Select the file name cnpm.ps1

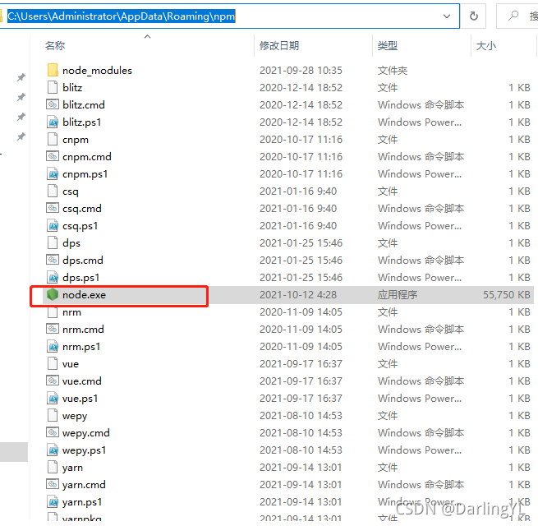click(x=85, y=174)
